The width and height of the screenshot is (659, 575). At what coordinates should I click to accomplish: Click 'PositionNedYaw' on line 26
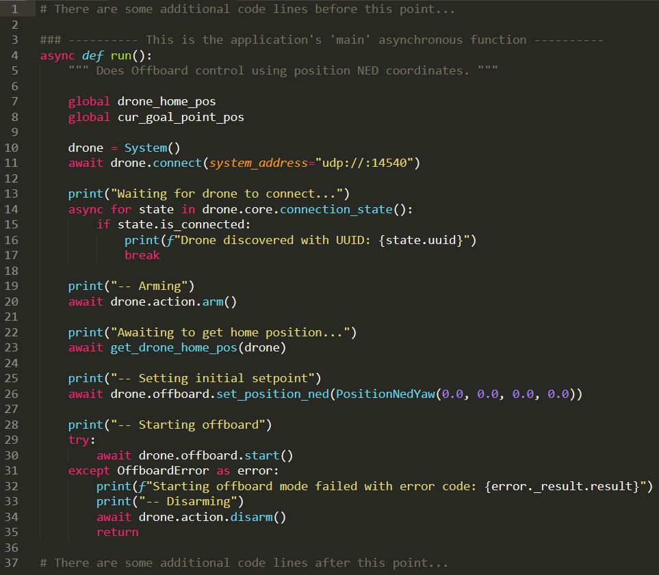tap(385, 394)
